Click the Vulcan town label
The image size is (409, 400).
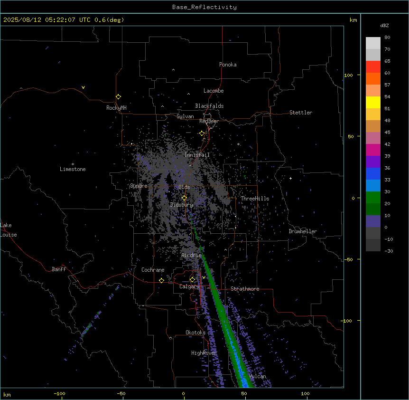coord(257,376)
